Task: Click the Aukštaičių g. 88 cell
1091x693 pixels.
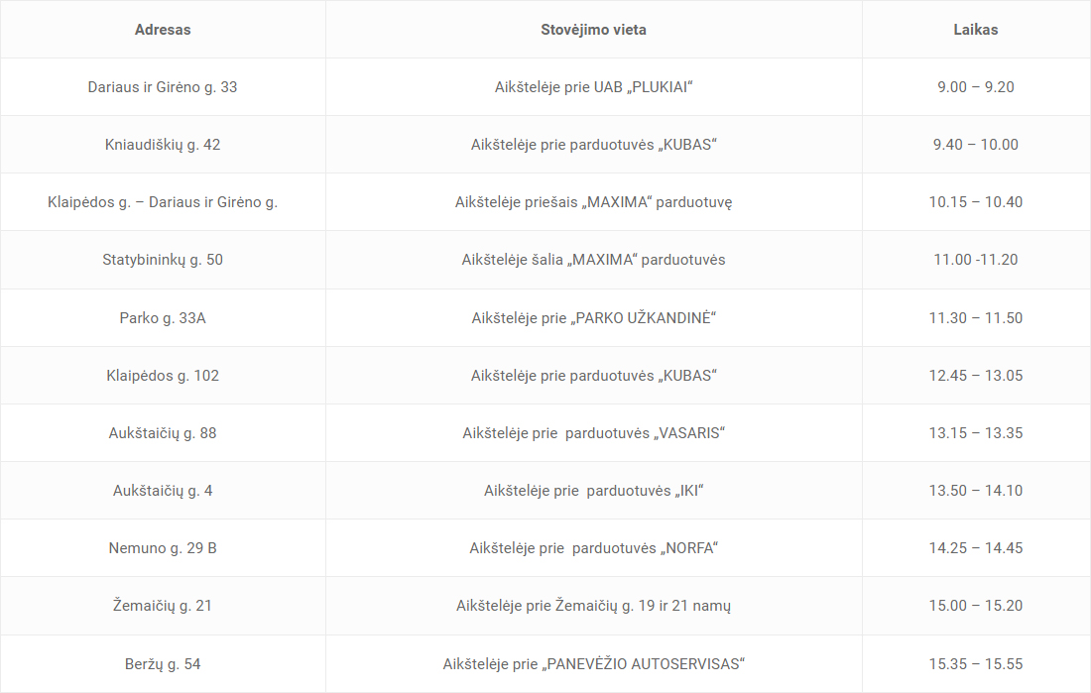Action: click(x=163, y=433)
